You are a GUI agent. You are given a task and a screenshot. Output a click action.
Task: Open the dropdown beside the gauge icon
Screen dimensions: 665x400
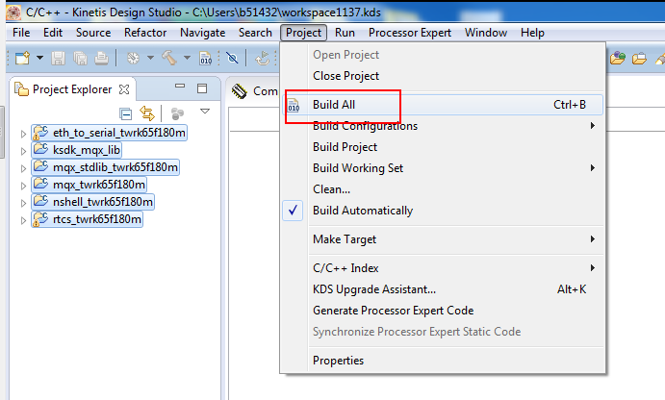click(x=150, y=58)
